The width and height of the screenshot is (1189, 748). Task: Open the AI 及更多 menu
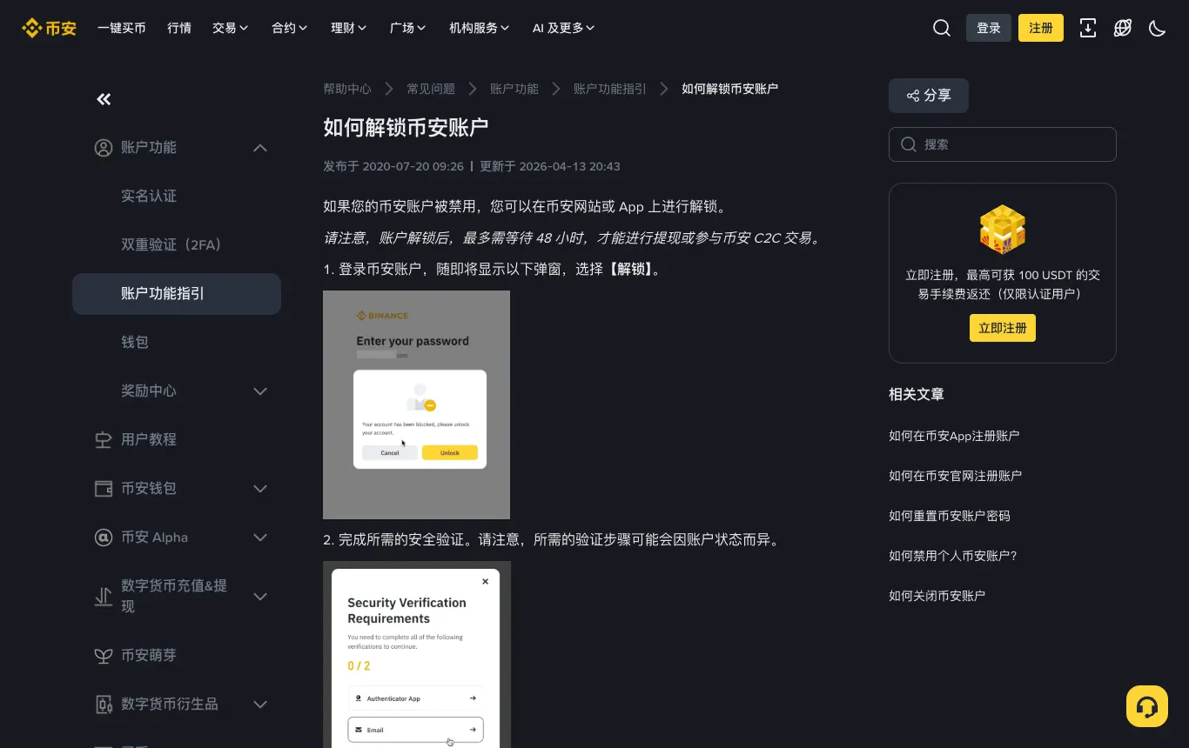point(563,28)
